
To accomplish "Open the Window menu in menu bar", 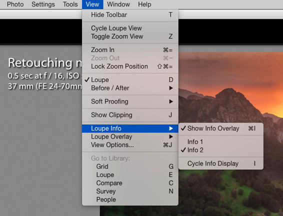I will (118, 4).
